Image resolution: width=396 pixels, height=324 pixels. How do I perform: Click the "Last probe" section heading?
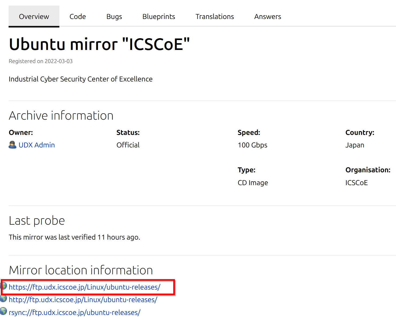[x=37, y=221]
